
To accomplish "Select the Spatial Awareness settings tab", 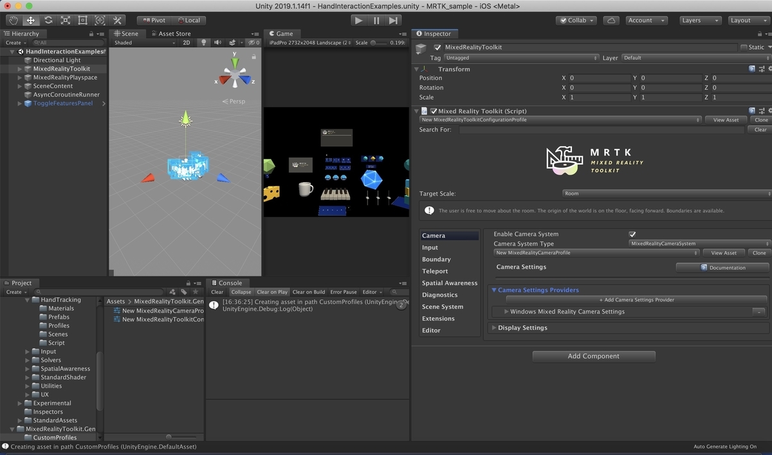I will click(449, 283).
